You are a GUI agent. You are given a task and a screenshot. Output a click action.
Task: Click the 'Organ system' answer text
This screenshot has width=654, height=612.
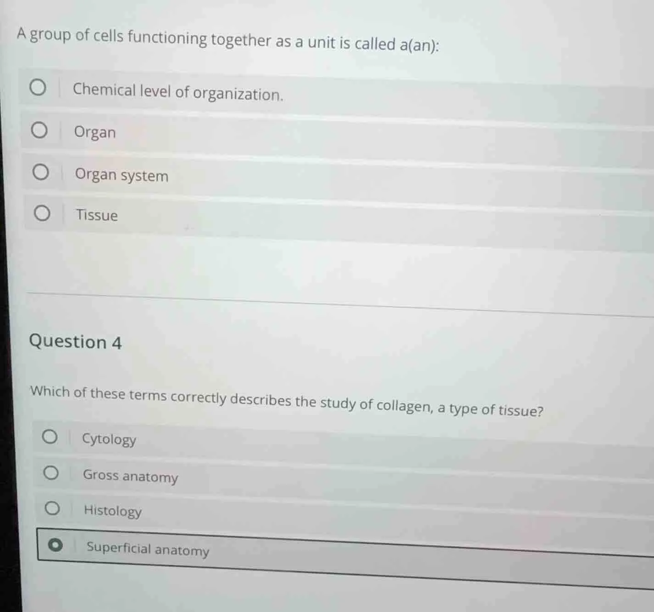pyautogui.click(x=122, y=175)
